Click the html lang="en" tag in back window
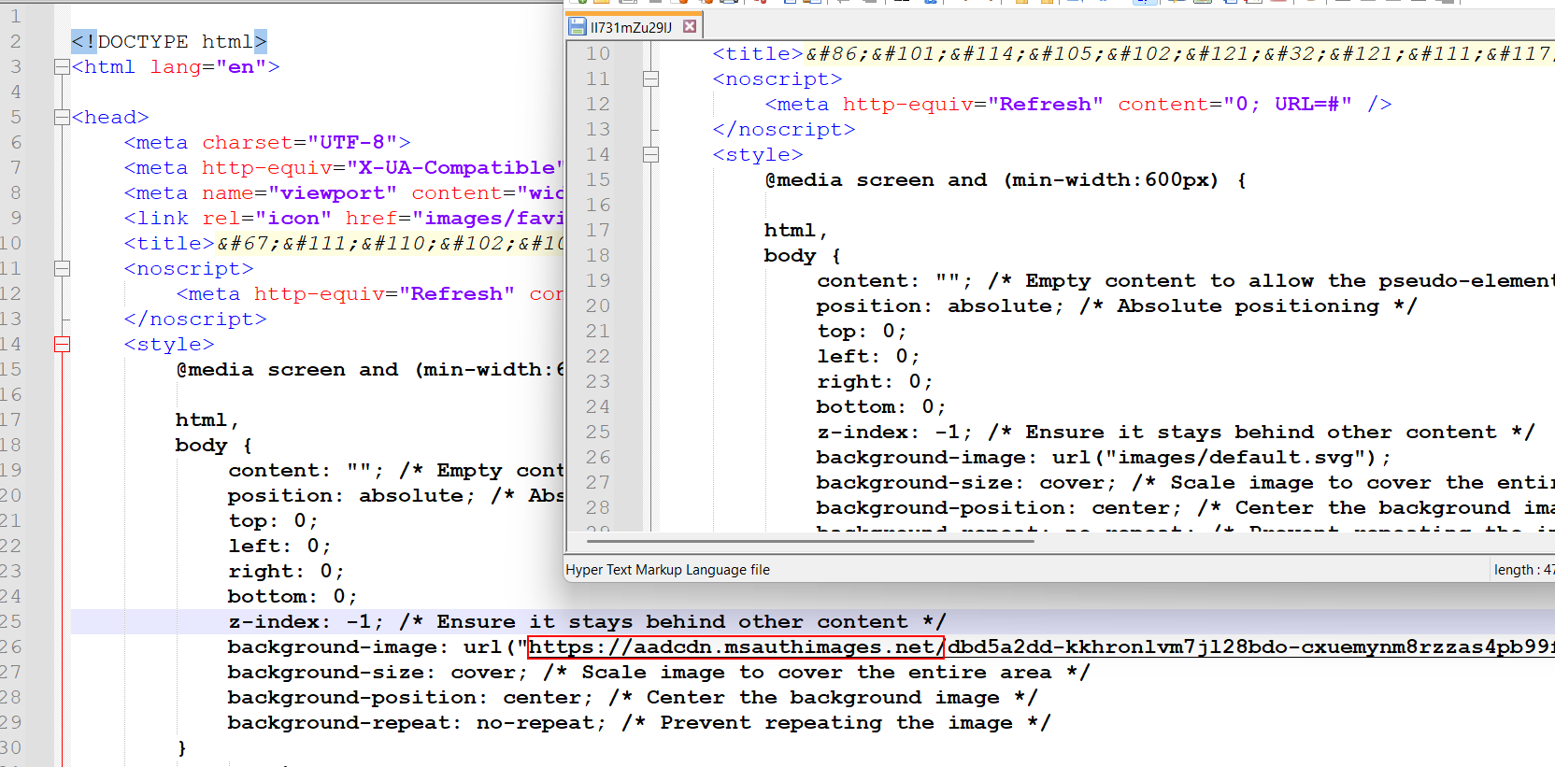Image resolution: width=1555 pixels, height=767 pixels. (176, 67)
